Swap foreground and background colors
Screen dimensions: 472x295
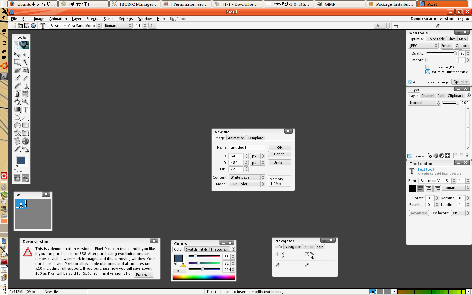click(x=27, y=158)
